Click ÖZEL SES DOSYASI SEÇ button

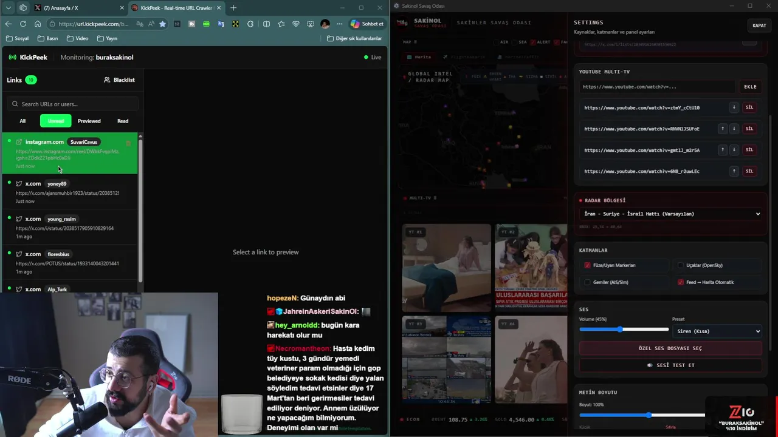(670, 348)
